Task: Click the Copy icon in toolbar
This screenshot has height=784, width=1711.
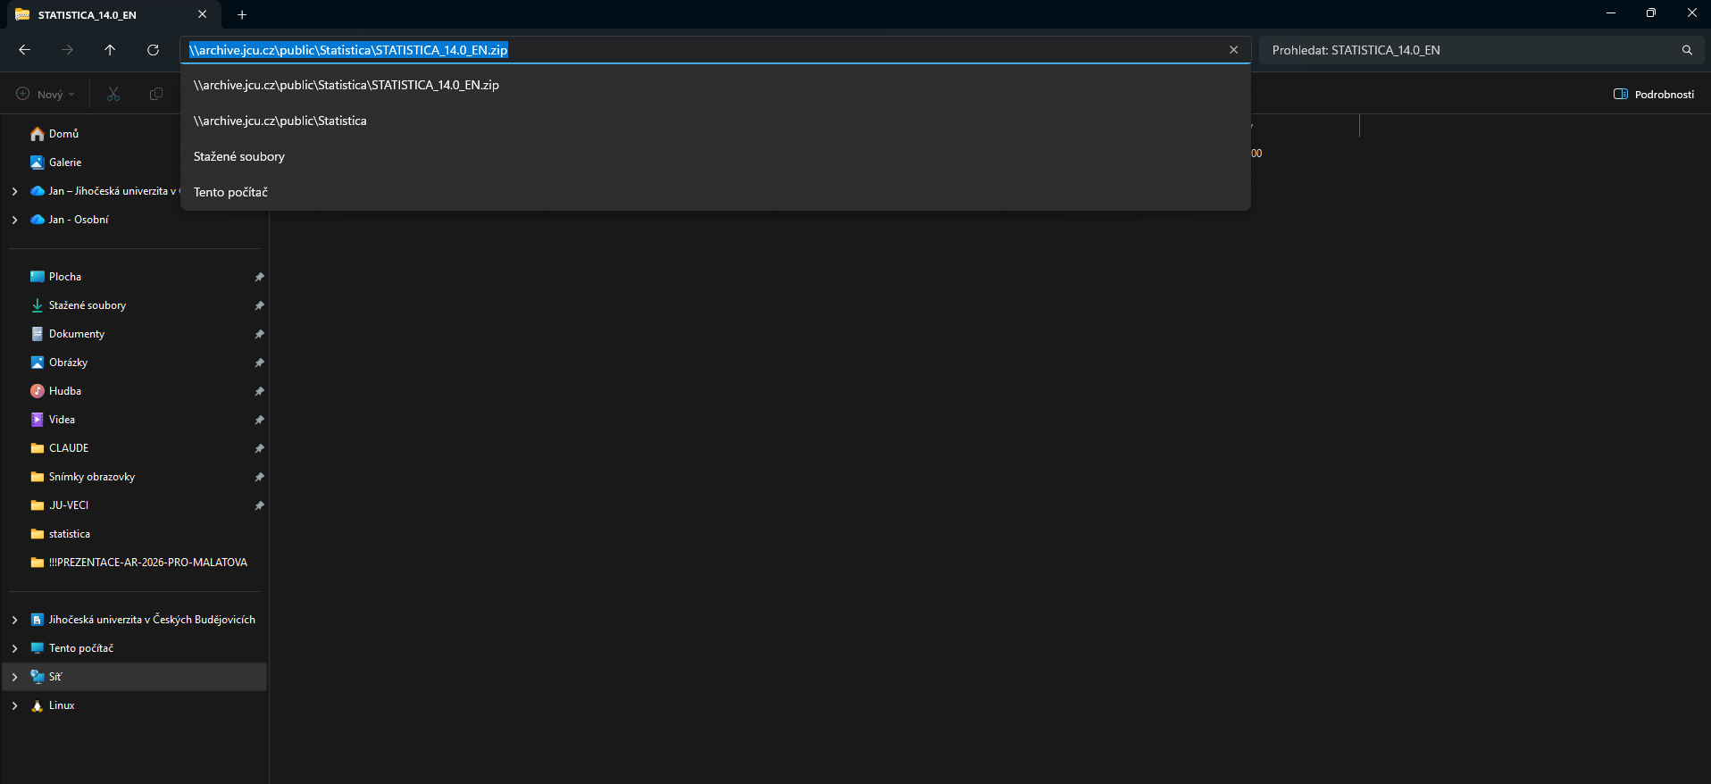Action: (x=156, y=94)
